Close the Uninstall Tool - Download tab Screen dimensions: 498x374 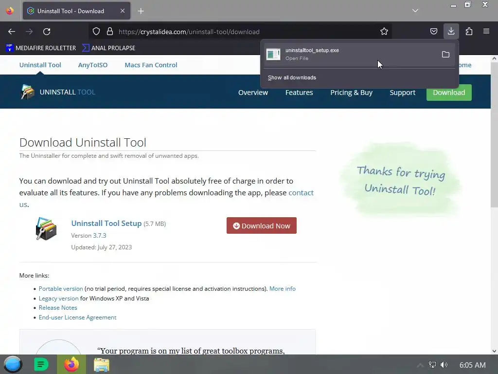(123, 11)
